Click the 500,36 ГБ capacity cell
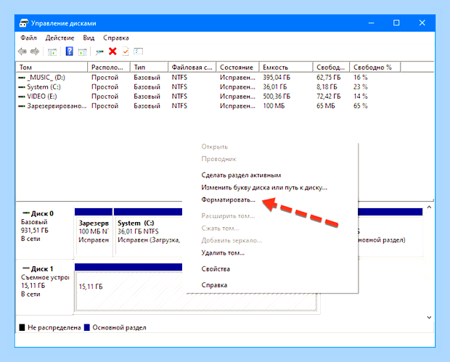This screenshot has height=362, width=450. point(277,96)
